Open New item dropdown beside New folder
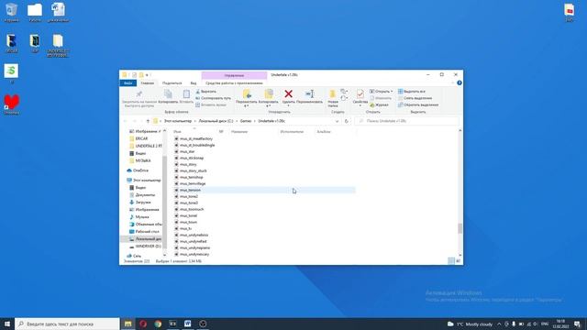The image size is (587, 330). [345, 92]
